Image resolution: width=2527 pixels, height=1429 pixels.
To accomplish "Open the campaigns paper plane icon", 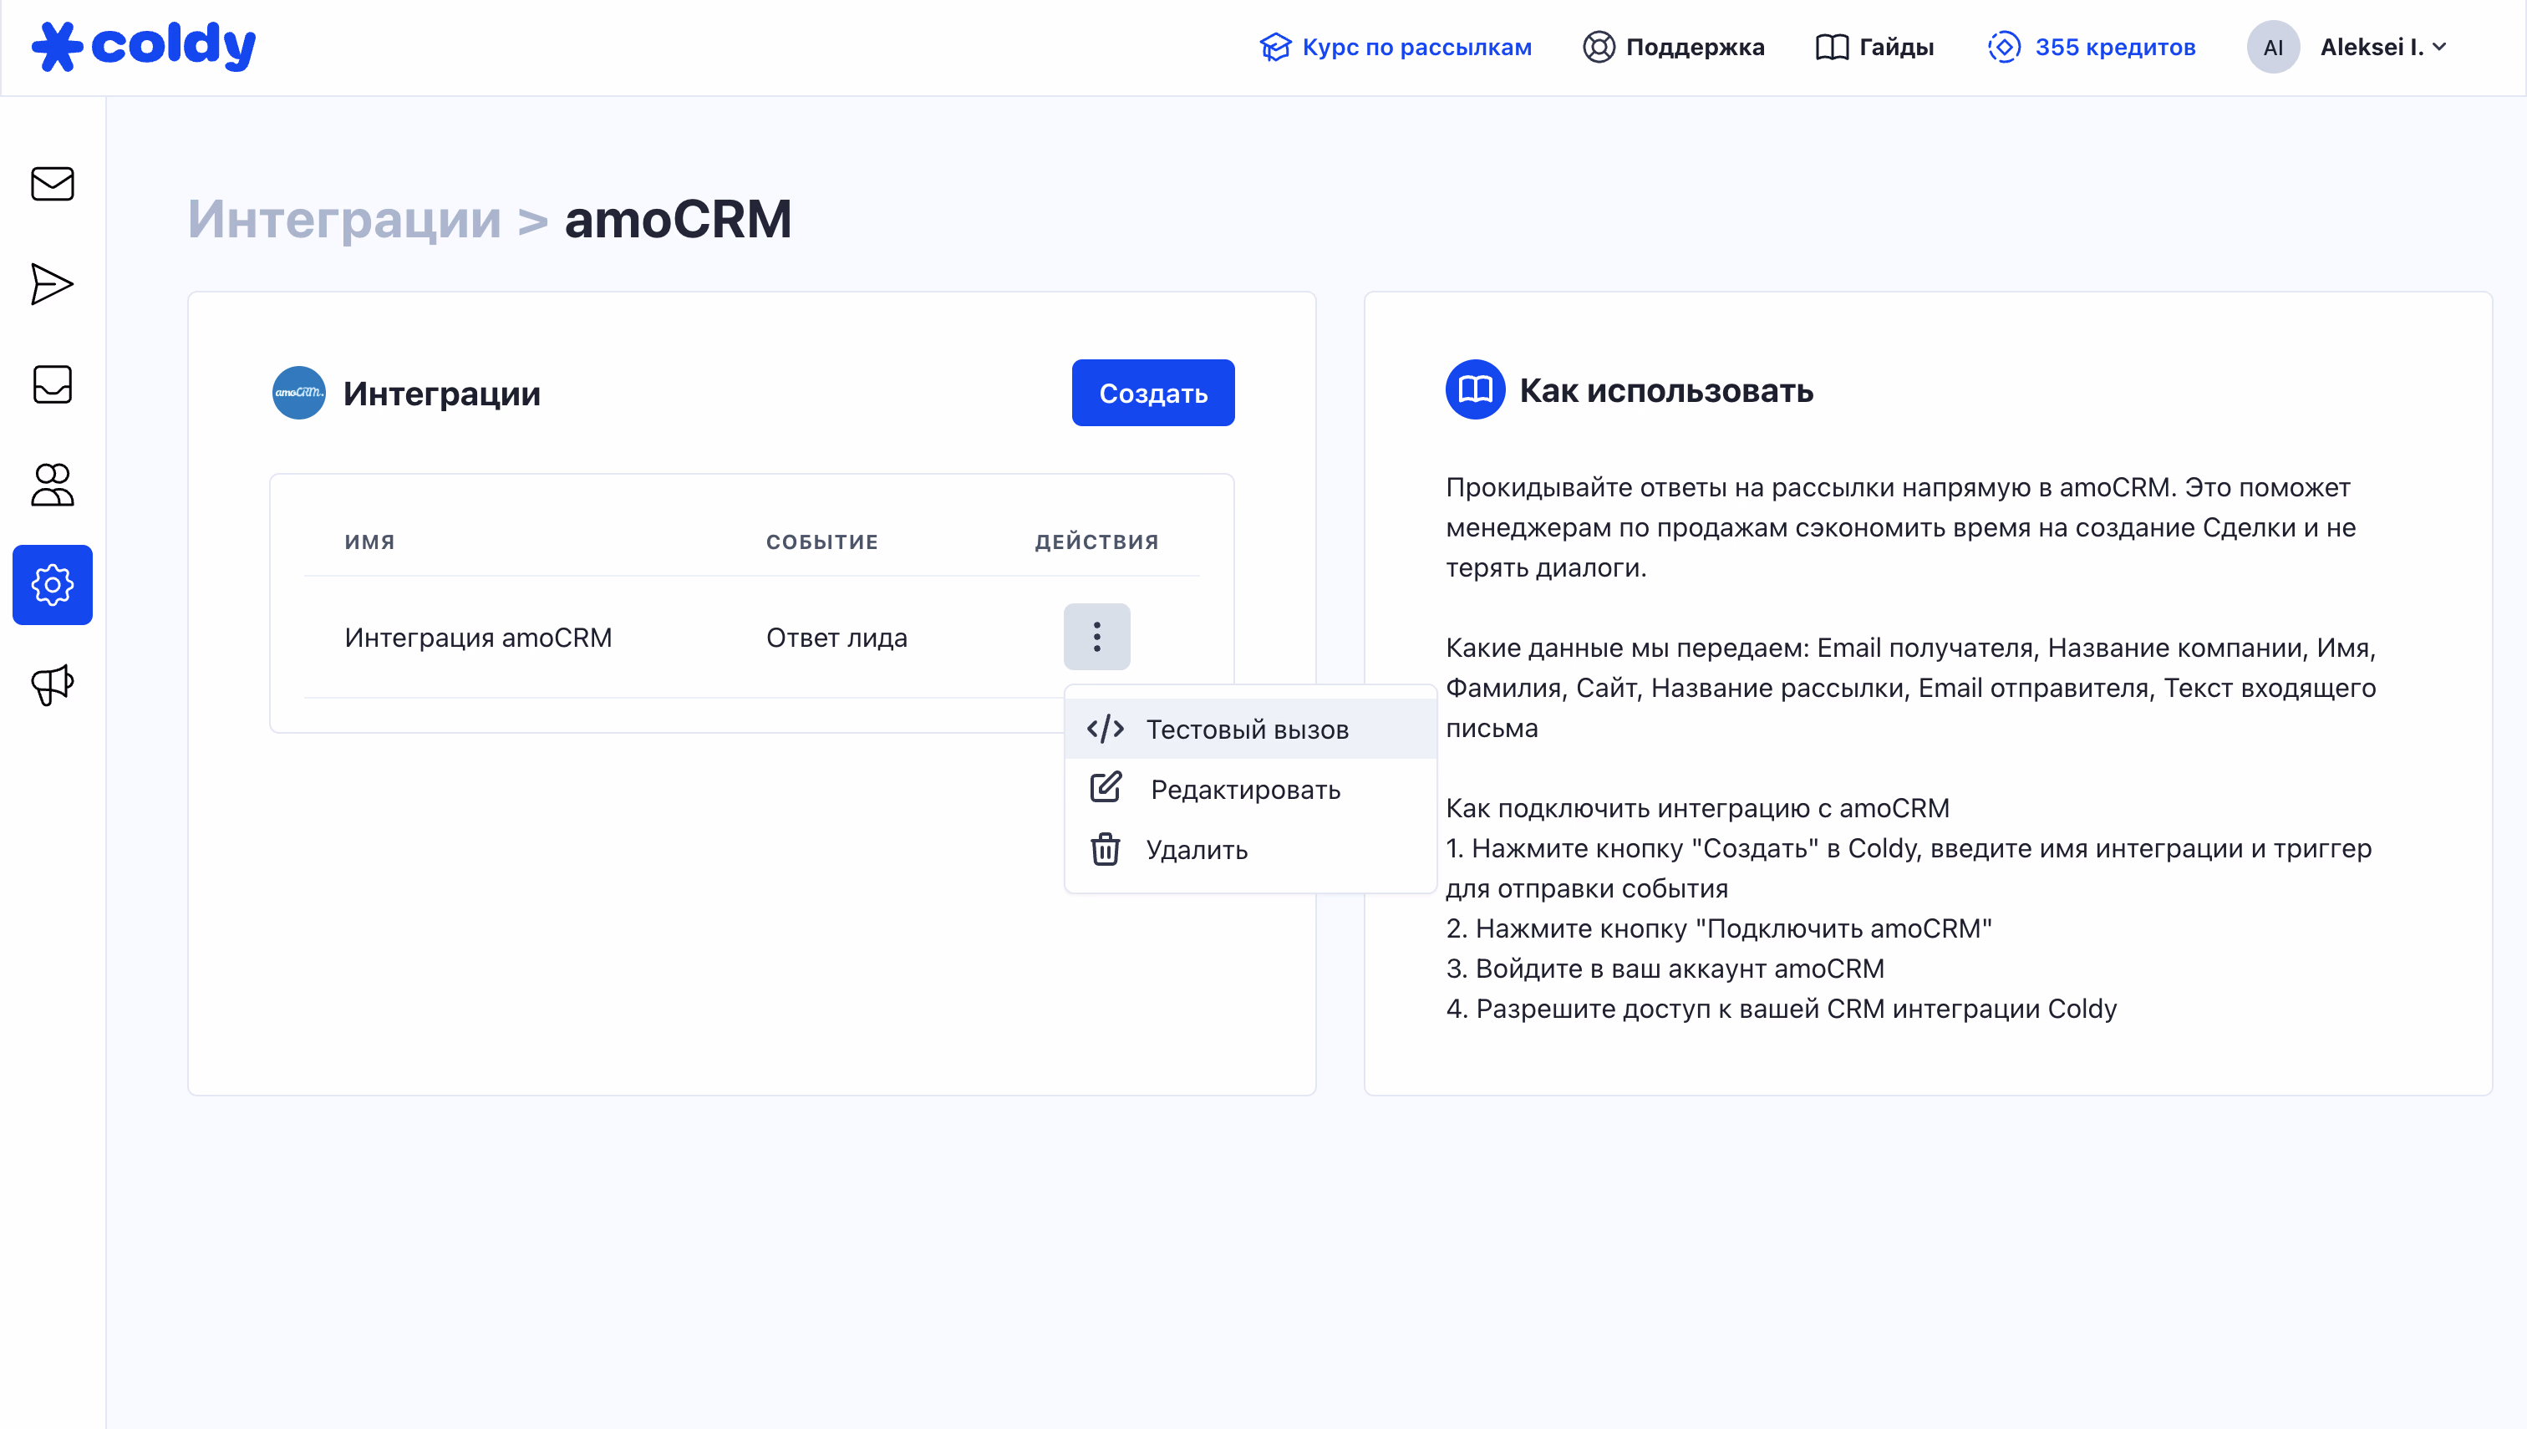I will click(x=52, y=285).
